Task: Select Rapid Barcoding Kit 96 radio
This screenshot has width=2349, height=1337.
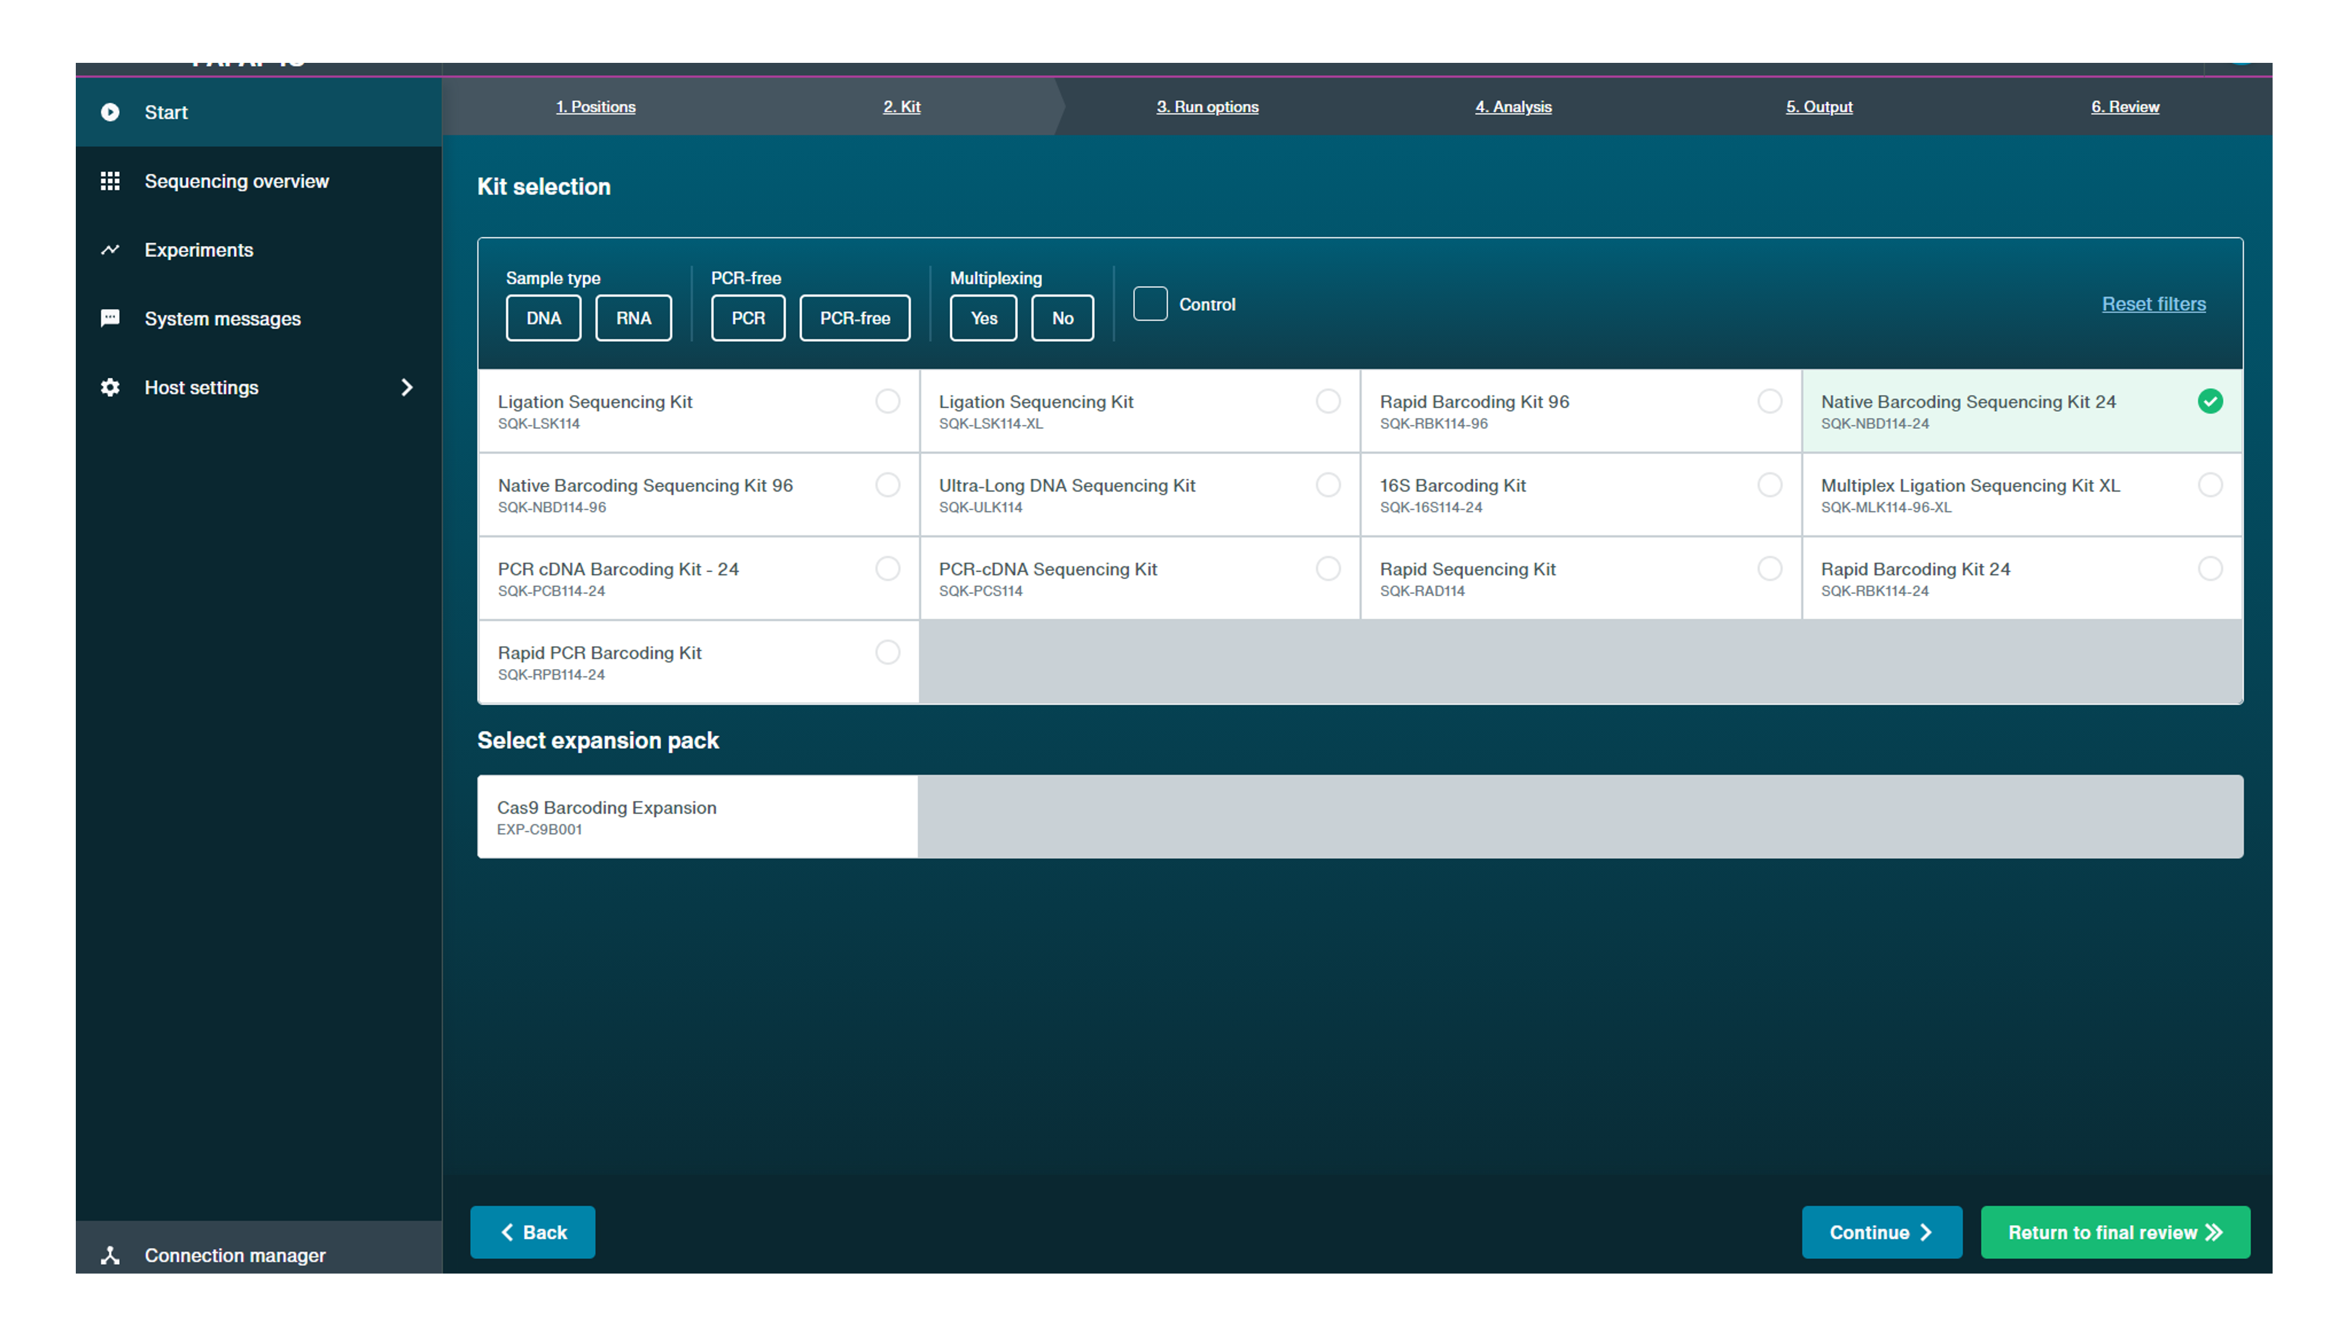Action: (1770, 401)
